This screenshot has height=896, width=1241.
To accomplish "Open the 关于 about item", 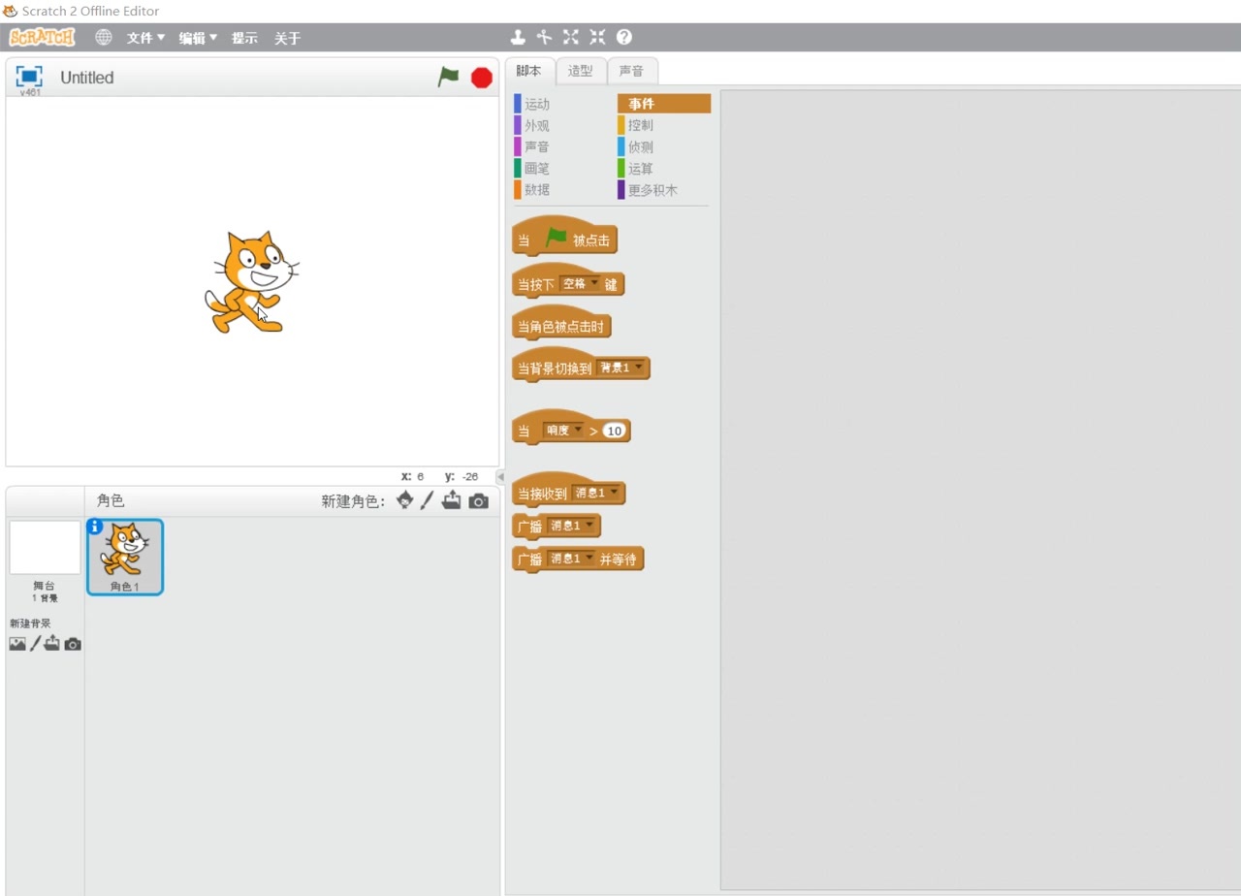I will pyautogui.click(x=287, y=38).
